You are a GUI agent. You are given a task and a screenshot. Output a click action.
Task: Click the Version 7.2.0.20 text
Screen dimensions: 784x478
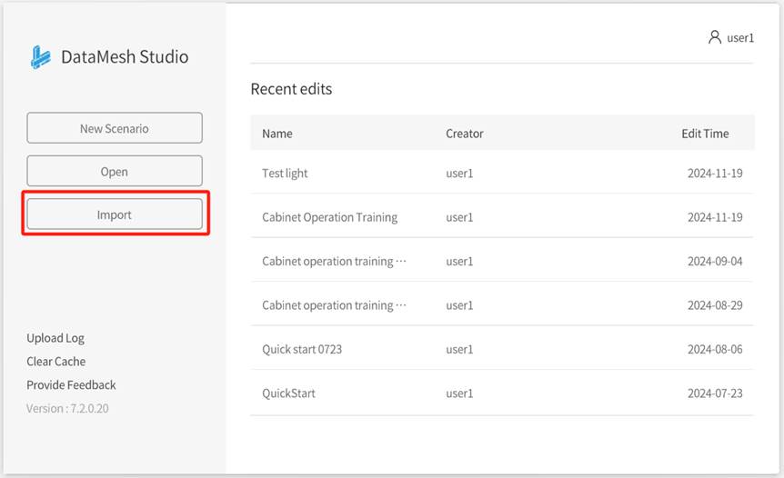(x=67, y=409)
